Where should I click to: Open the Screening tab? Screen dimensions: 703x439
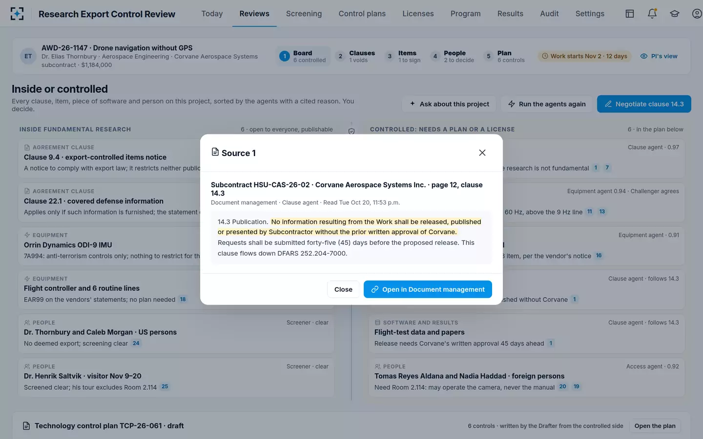304,14
